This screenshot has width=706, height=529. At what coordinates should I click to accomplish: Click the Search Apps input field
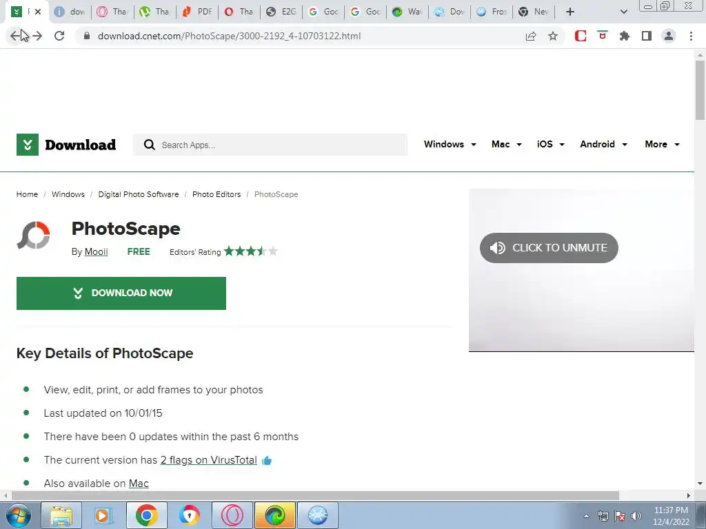click(270, 145)
